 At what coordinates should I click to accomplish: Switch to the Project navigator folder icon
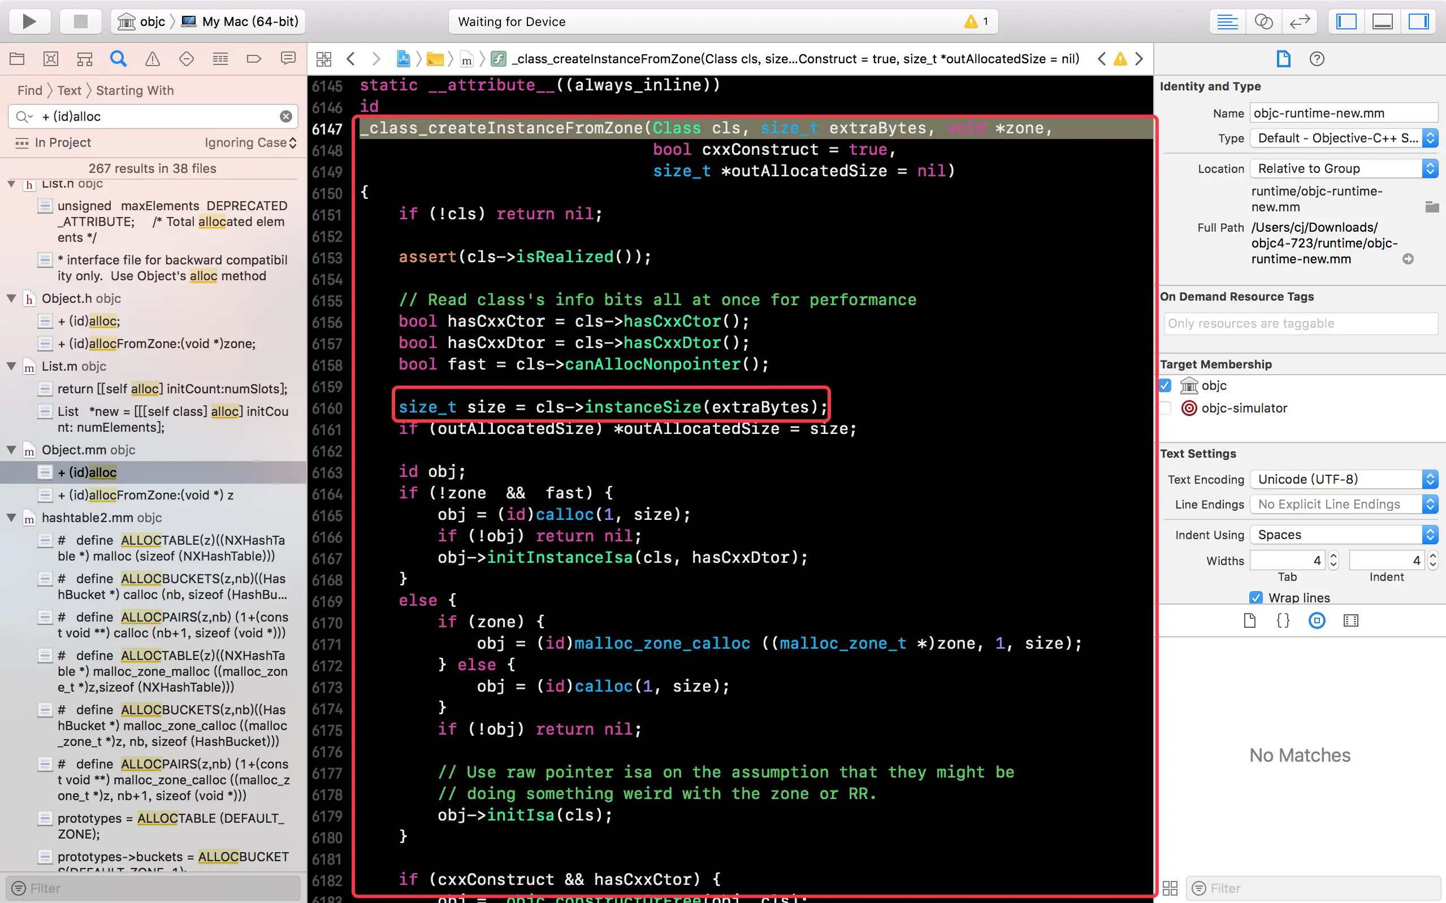17,59
